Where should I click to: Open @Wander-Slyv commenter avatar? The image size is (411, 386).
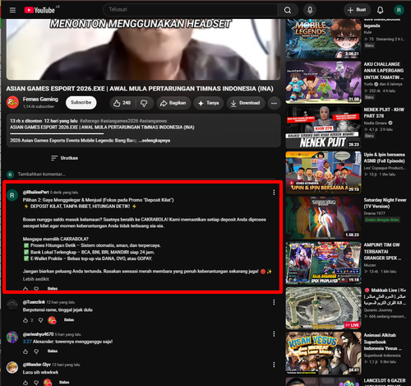pyautogui.click(x=12, y=368)
